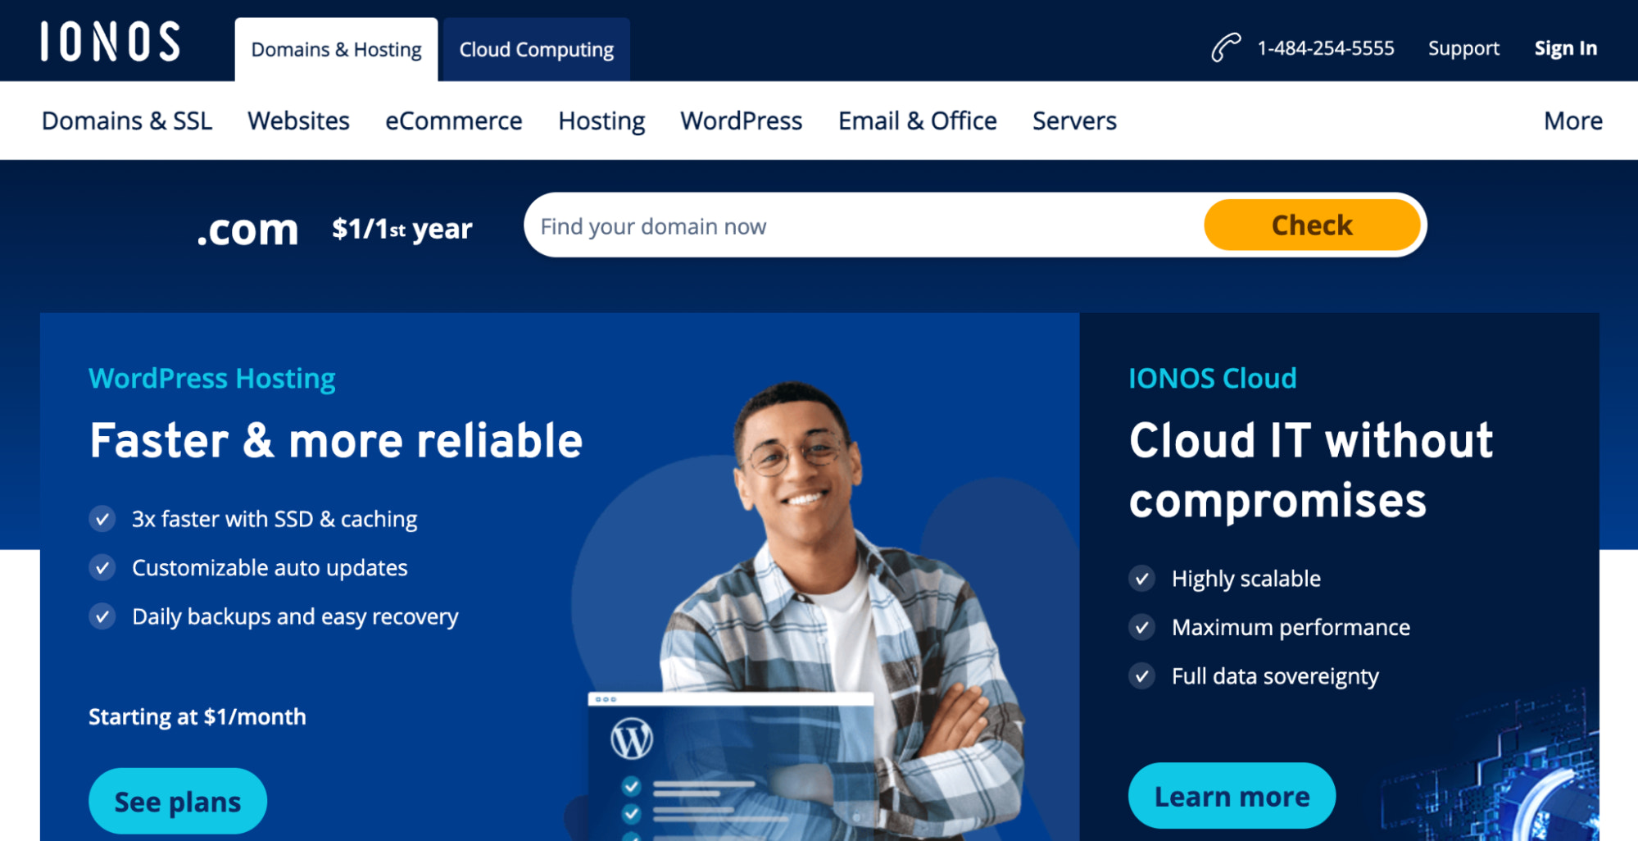Click the checkmark next to 'Full data sovereignty'
The width and height of the screenshot is (1638, 841).
click(1141, 676)
